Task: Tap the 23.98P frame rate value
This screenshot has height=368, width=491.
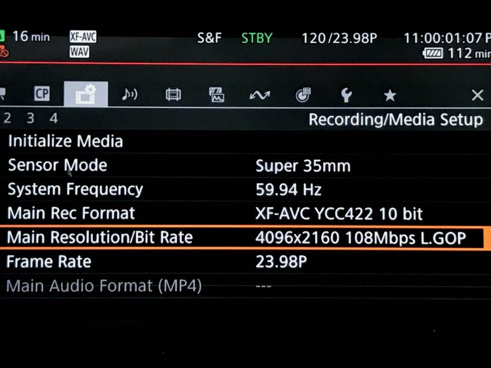Action: pyautogui.click(x=281, y=262)
